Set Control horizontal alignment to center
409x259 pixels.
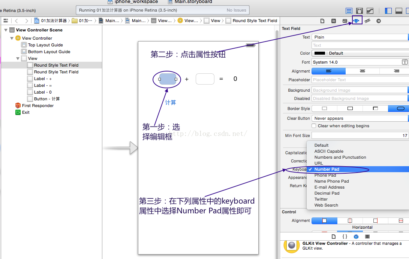pyautogui.click(x=350, y=221)
